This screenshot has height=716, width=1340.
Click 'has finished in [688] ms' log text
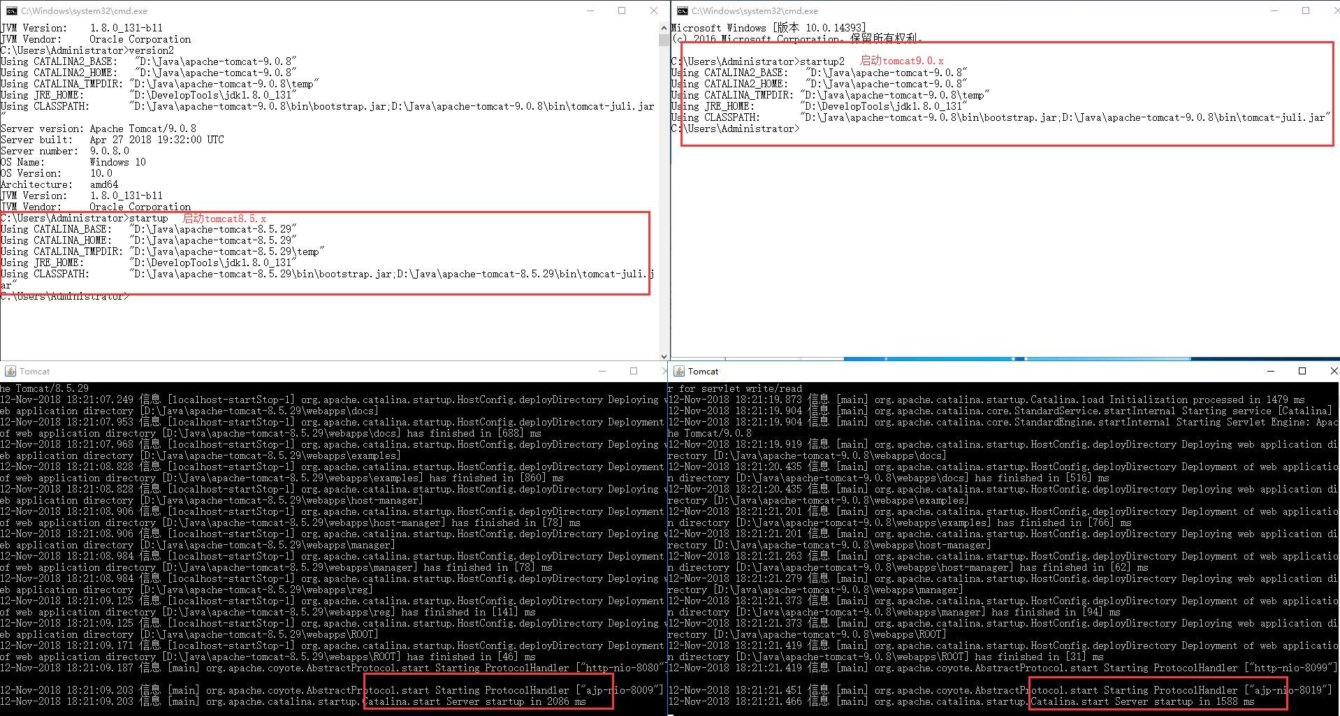pos(474,433)
